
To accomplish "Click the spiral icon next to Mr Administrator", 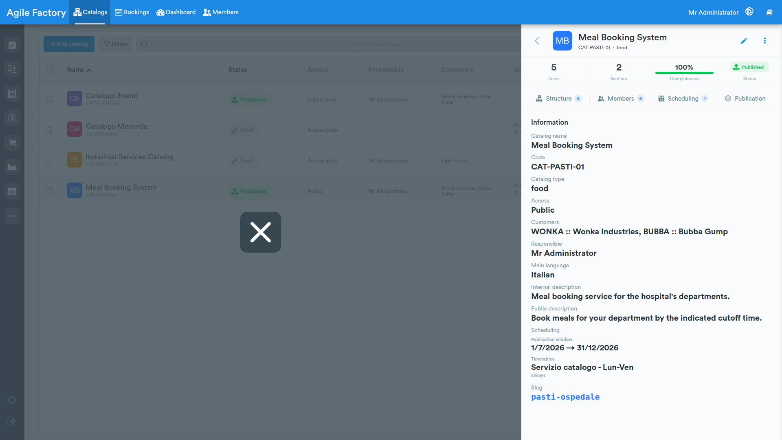I will tap(749, 12).
